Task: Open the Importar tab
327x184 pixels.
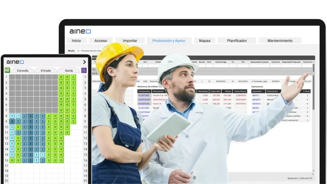Action: pos(130,40)
